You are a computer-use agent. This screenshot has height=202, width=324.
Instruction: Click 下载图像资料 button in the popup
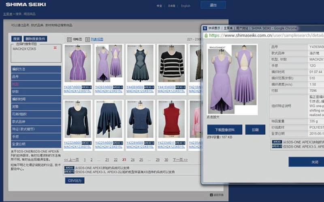pos(225,130)
